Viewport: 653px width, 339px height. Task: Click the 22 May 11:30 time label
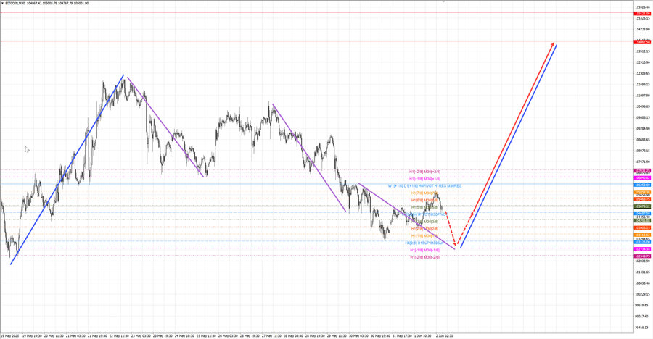[x=119, y=335]
